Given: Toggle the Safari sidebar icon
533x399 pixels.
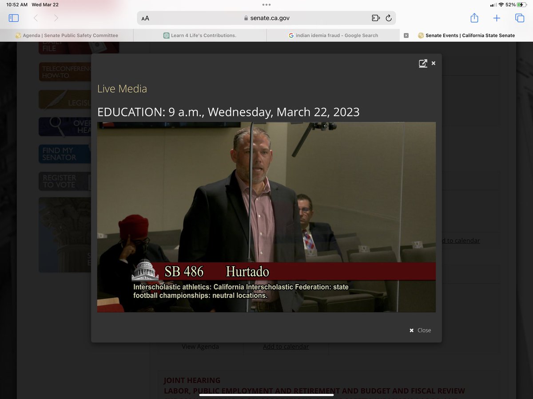Looking at the screenshot, I should coord(14,18).
